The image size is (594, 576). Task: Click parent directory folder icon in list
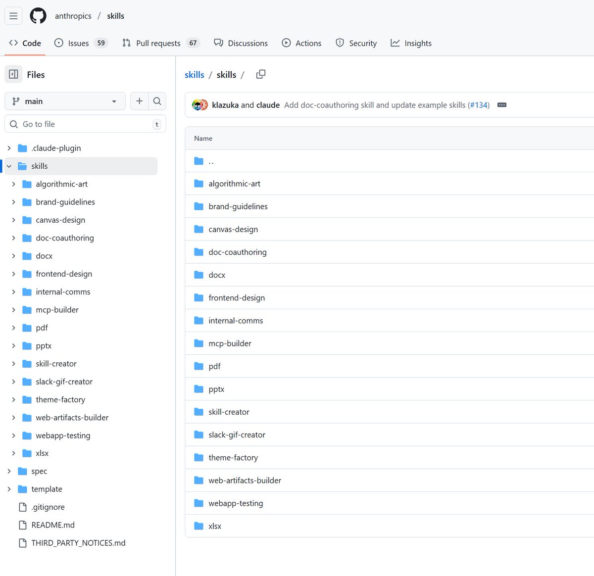199,161
